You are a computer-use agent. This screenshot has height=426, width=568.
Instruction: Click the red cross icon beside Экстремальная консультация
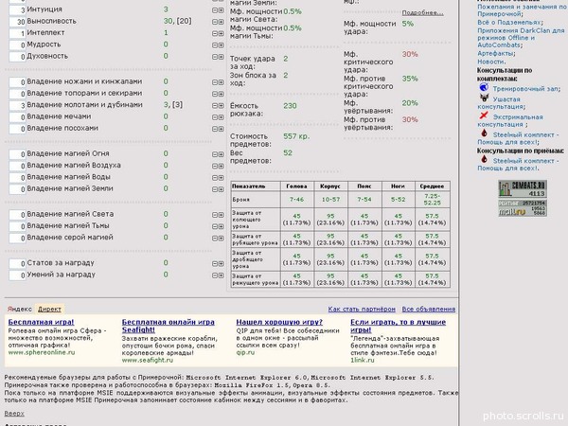[x=484, y=115]
